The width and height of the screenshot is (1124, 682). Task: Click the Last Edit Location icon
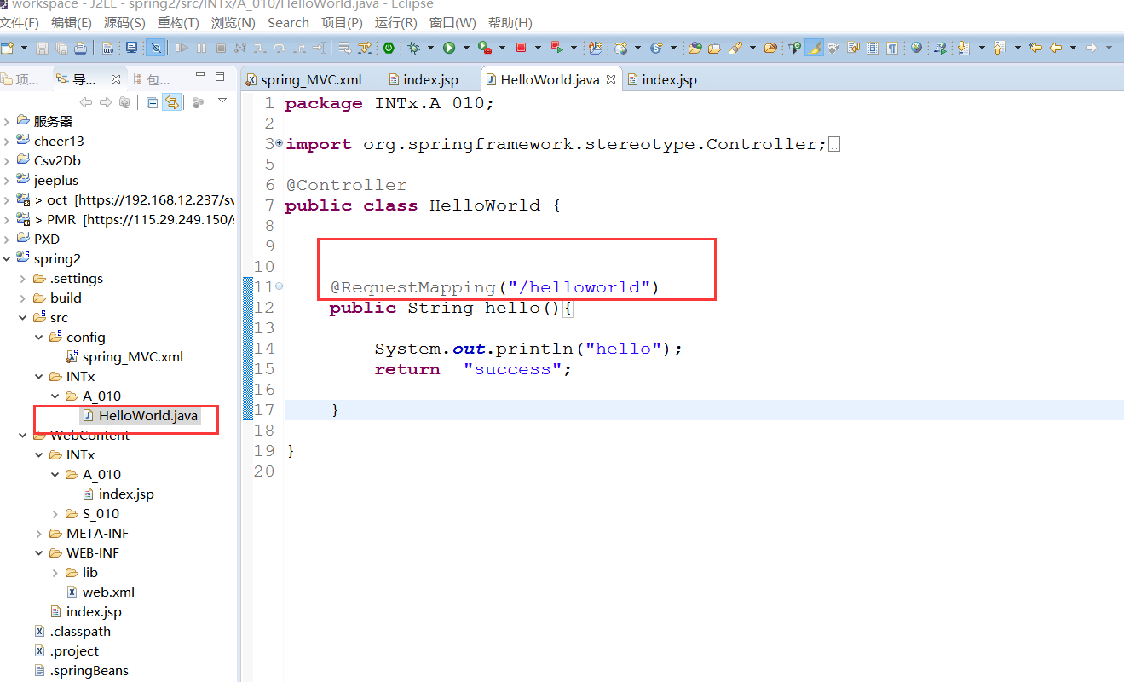[x=1035, y=48]
